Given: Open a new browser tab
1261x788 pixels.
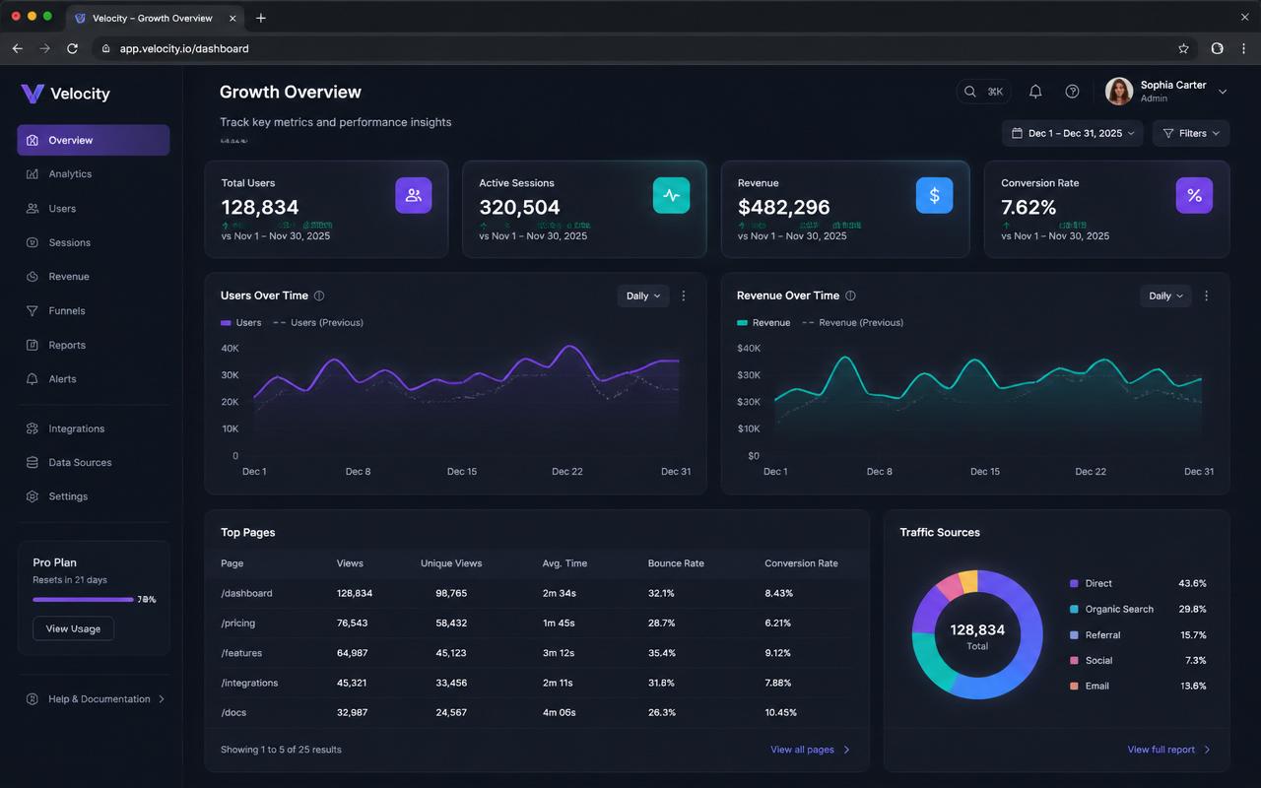Looking at the screenshot, I should tap(260, 18).
